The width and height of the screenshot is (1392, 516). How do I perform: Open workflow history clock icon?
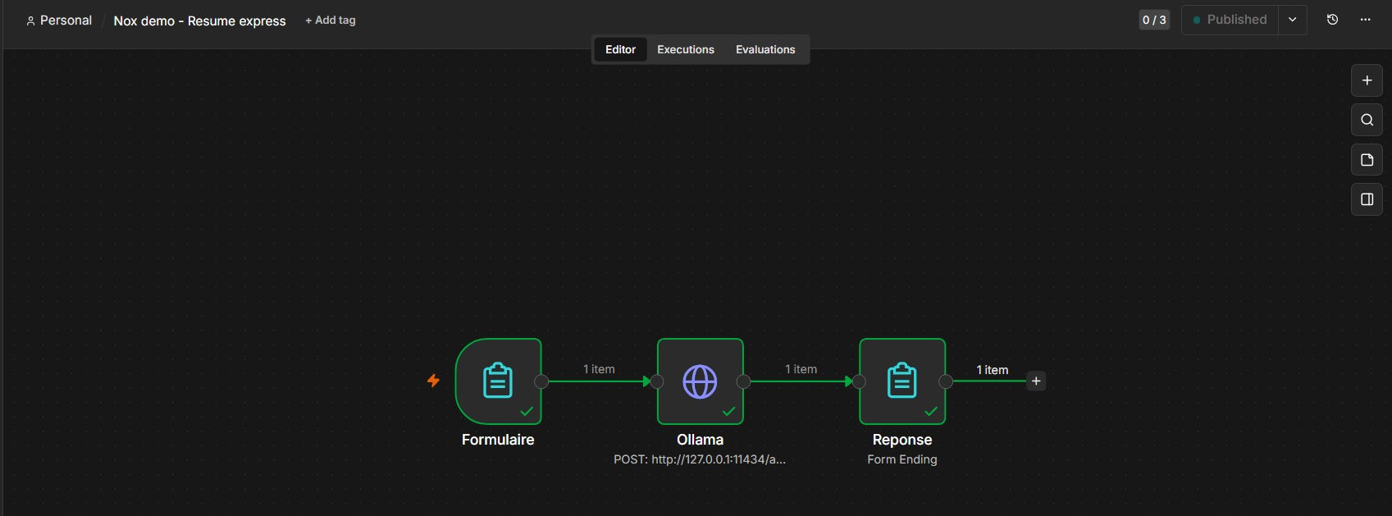1332,20
